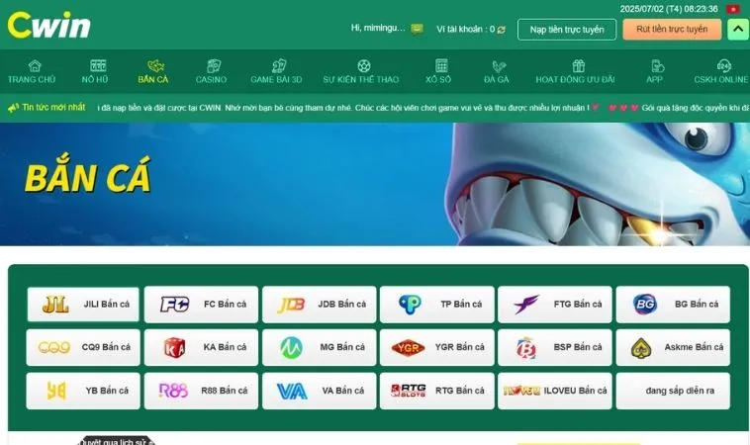Image resolution: width=750 pixels, height=445 pixels.
Task: Open the Trang Chủ home icon
Action: (x=35, y=65)
